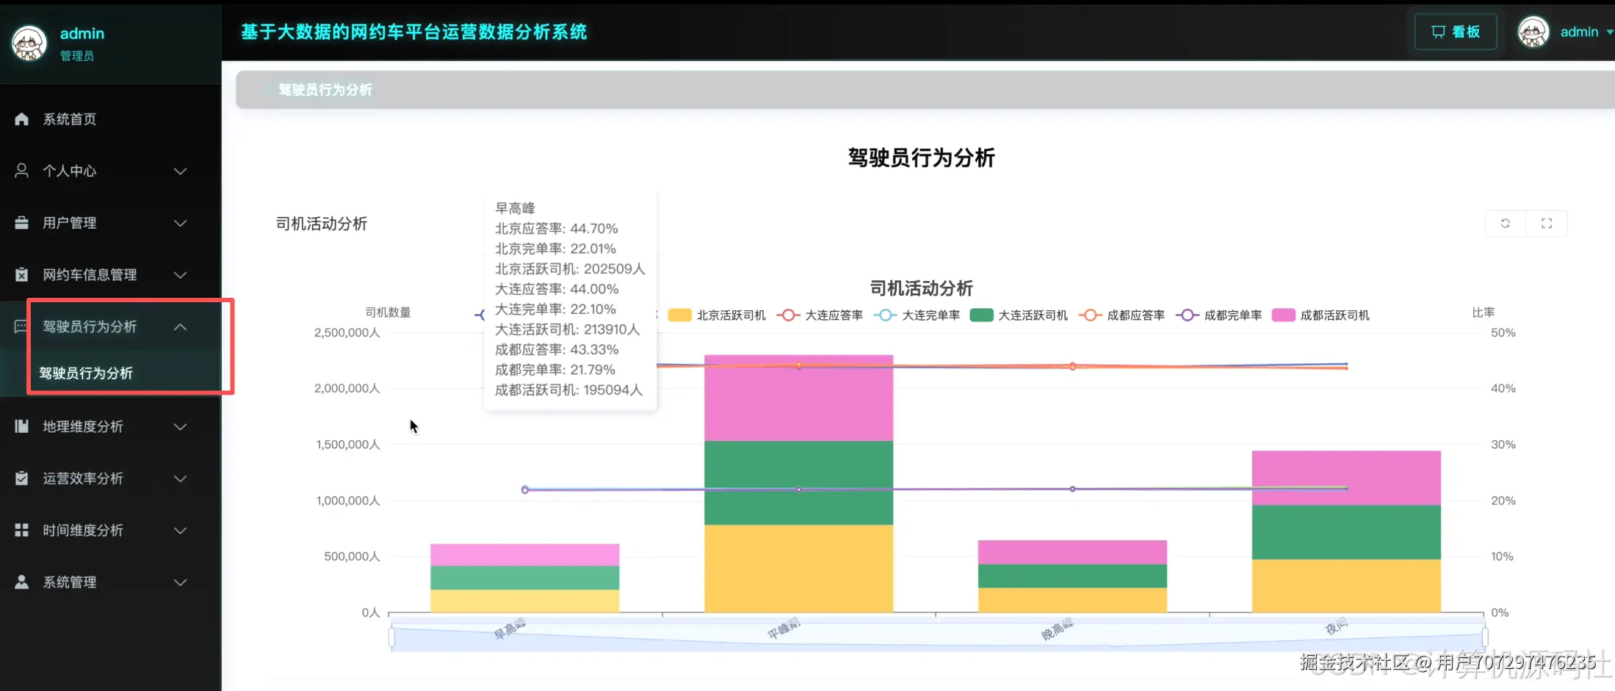Click the pink 成都 segment of the 早高峰 bar
Image resolution: width=1615 pixels, height=691 pixels.
pos(524,555)
